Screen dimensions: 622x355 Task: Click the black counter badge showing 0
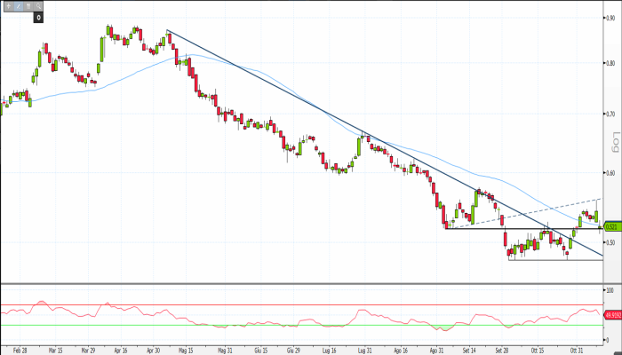click(x=39, y=17)
